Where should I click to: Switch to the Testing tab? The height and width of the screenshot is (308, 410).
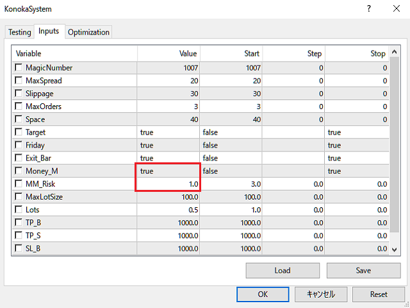coord(20,32)
